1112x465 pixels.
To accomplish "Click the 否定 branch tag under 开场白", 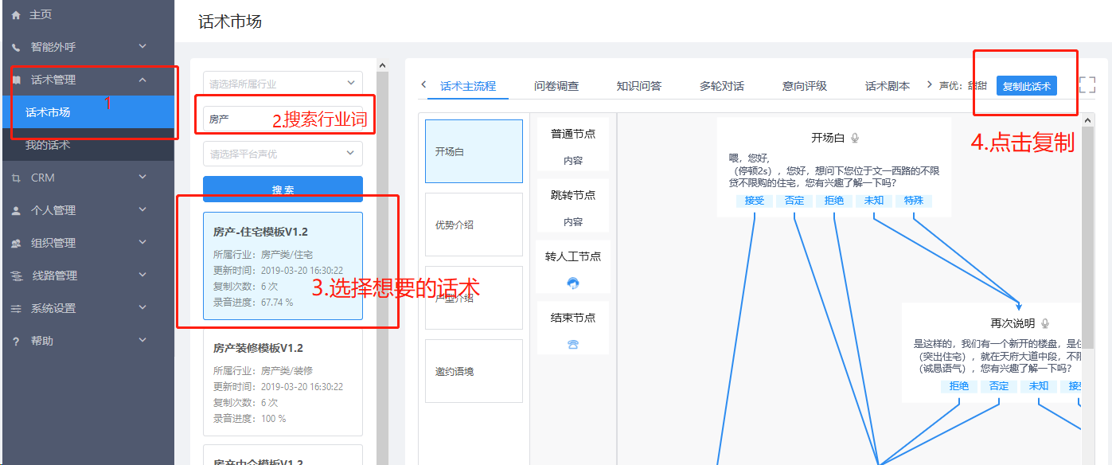I will coord(794,201).
